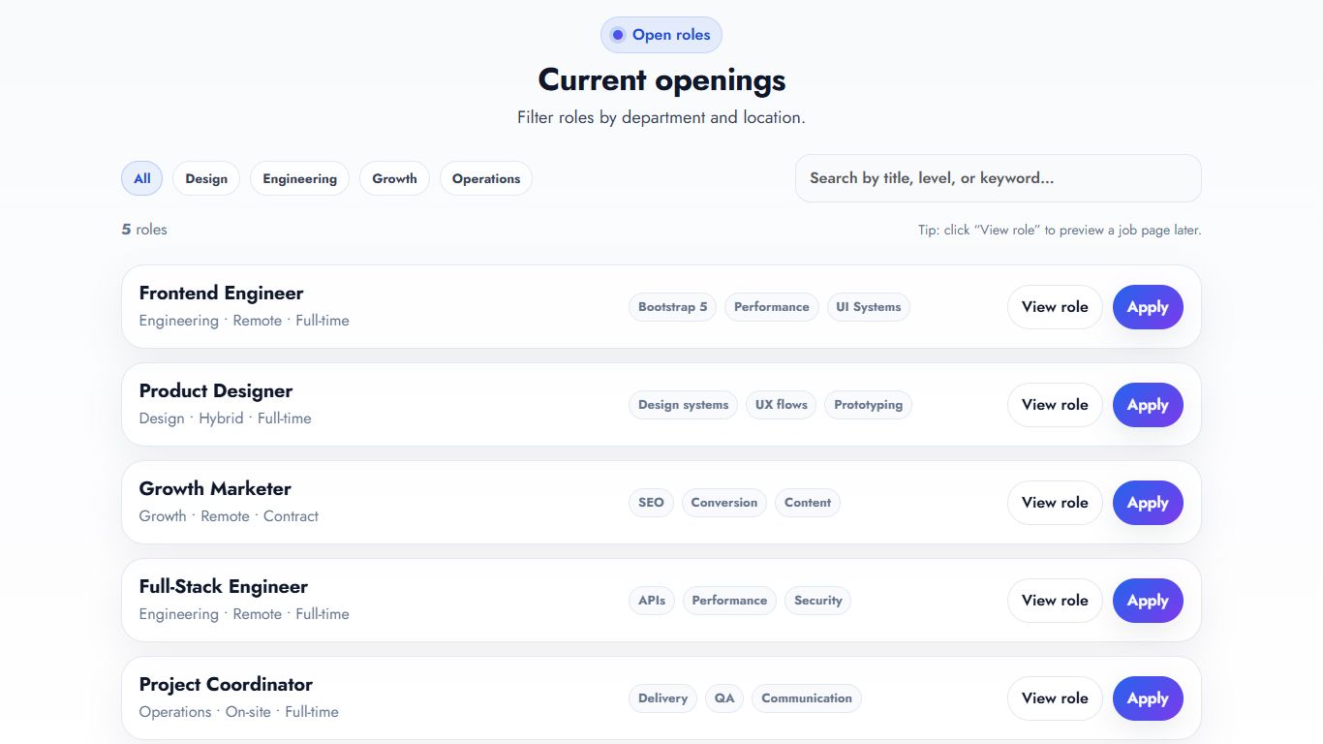Screen dimensions: 1323x744
Task: View role for Frontend Engineer
Action: [1055, 307]
